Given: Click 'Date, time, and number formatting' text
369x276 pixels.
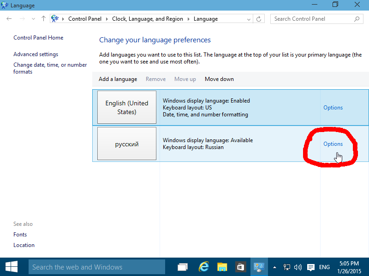Looking at the screenshot, I should 205,115.
